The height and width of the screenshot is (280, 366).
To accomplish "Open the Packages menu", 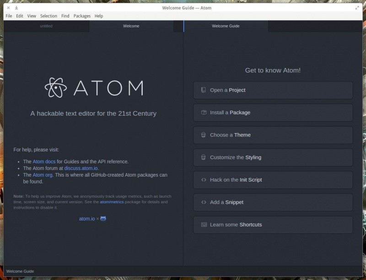I will tap(82, 16).
